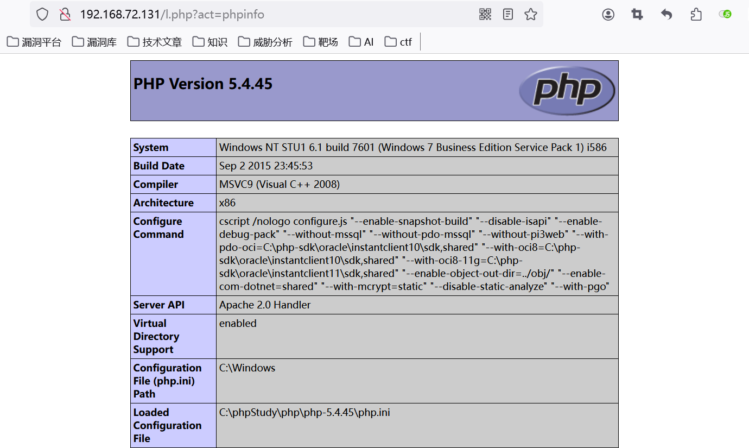The image size is (749, 448).
Task: Click the screenshot crop icon
Action: pyautogui.click(x=637, y=15)
